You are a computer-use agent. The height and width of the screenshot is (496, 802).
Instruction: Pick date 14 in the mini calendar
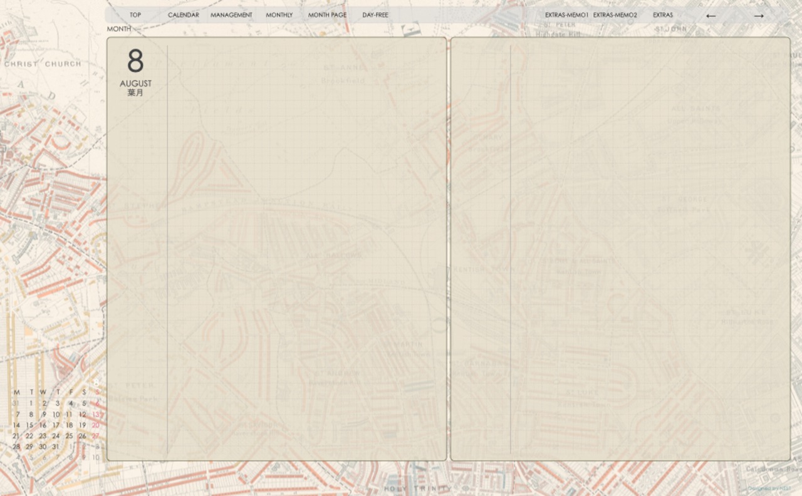tap(16, 425)
